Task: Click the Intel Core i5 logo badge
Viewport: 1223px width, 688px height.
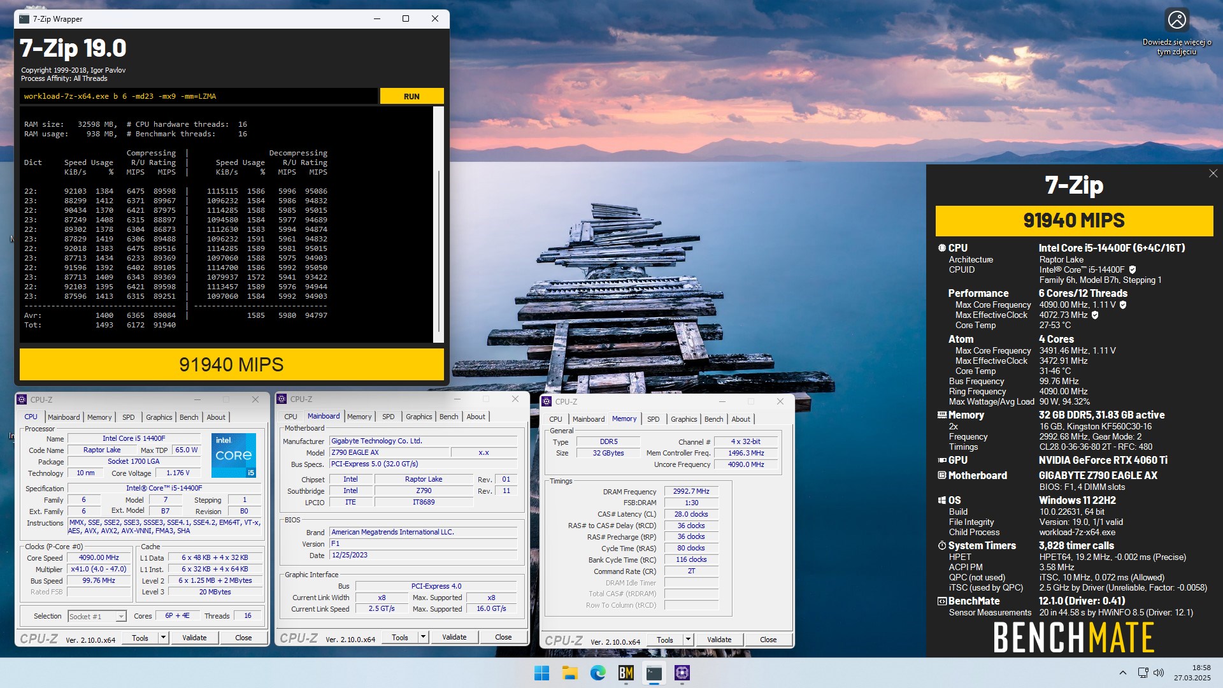Action: [x=234, y=455]
